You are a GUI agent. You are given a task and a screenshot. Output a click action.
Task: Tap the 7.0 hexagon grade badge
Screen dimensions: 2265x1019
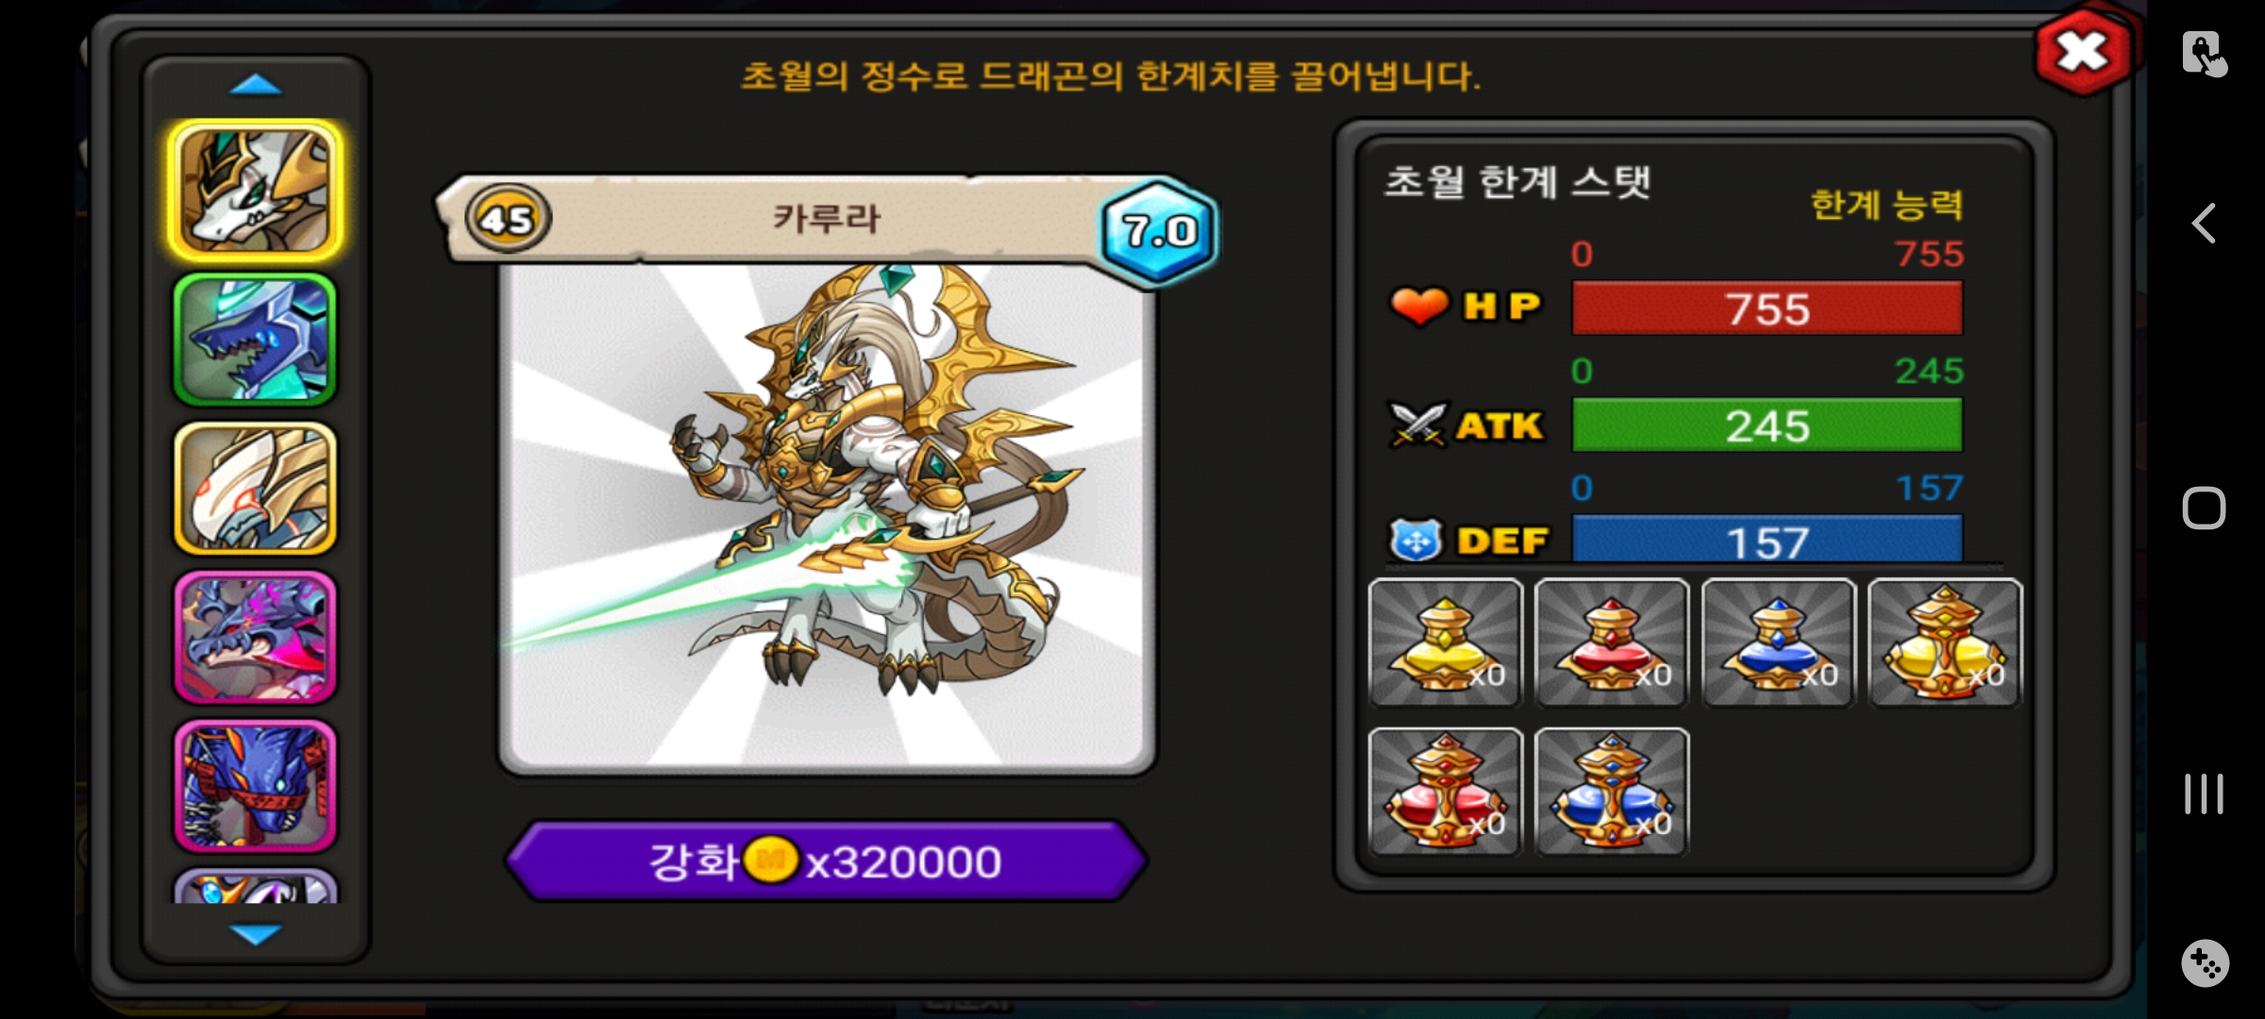tap(1159, 230)
